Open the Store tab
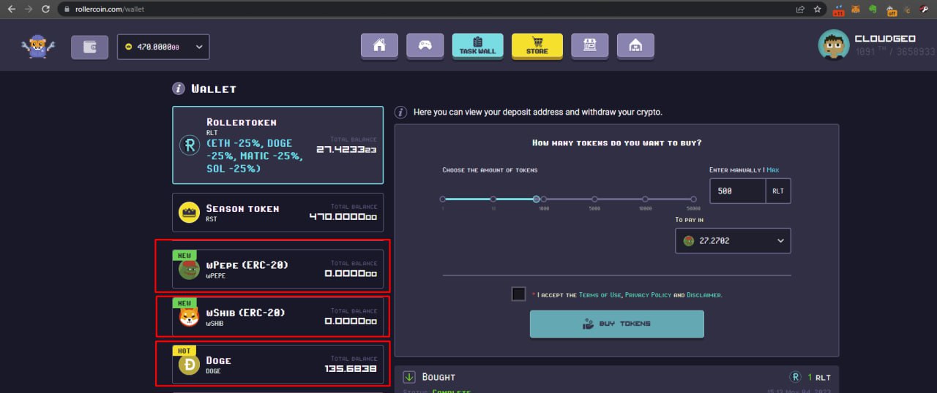This screenshot has height=393, width=937. pyautogui.click(x=537, y=45)
